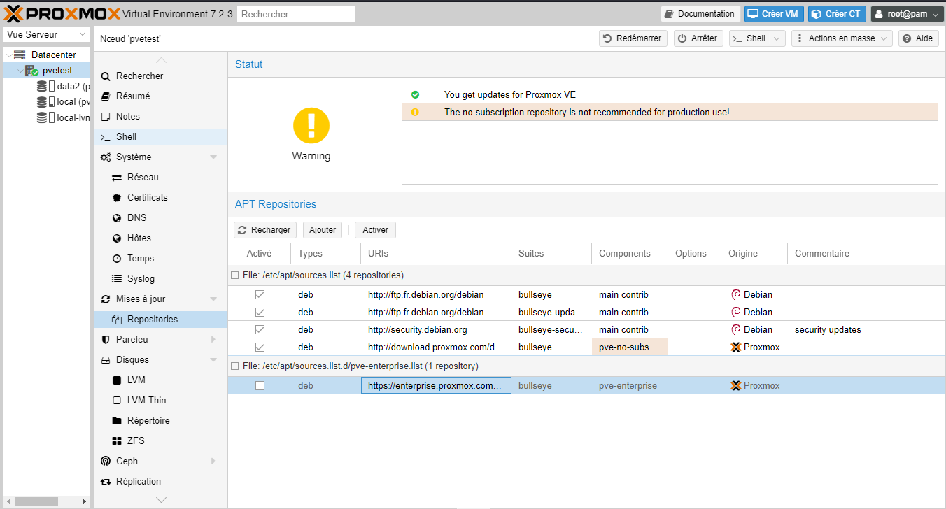The width and height of the screenshot is (946, 509).
Task: Click the Parefeu shield icon
Action: coord(106,340)
